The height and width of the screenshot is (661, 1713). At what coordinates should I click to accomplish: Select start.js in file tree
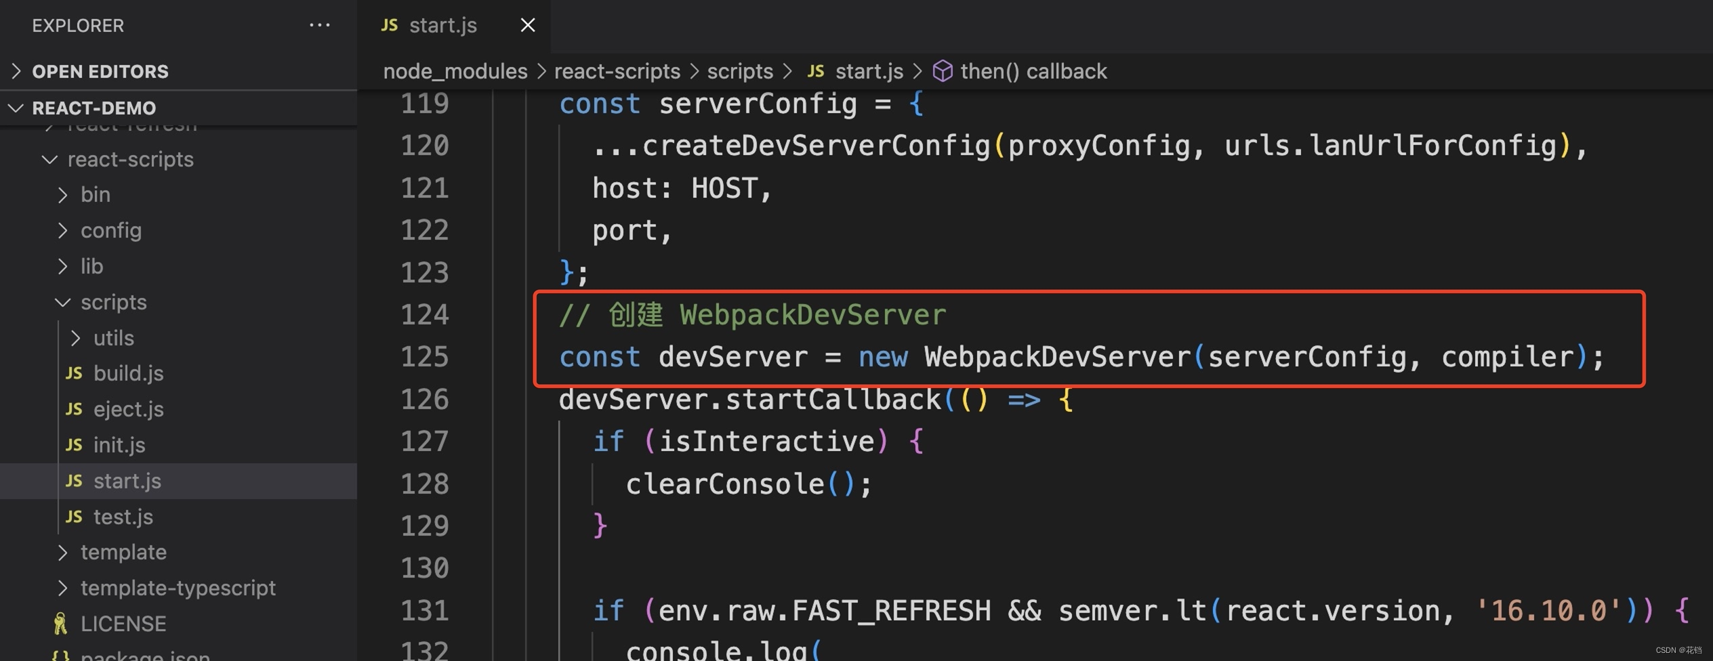179,481
